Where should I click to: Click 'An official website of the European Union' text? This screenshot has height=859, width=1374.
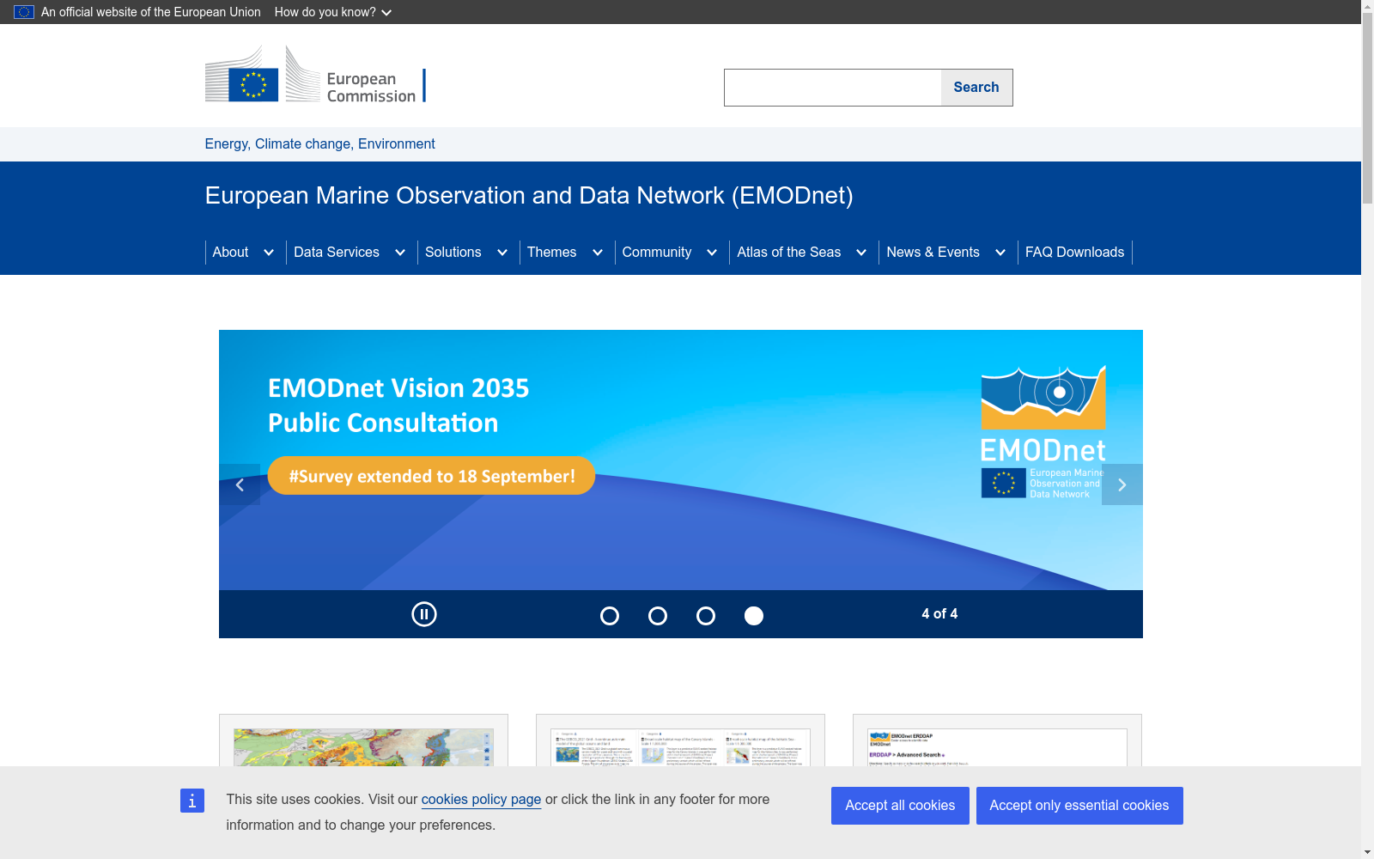[x=151, y=12]
